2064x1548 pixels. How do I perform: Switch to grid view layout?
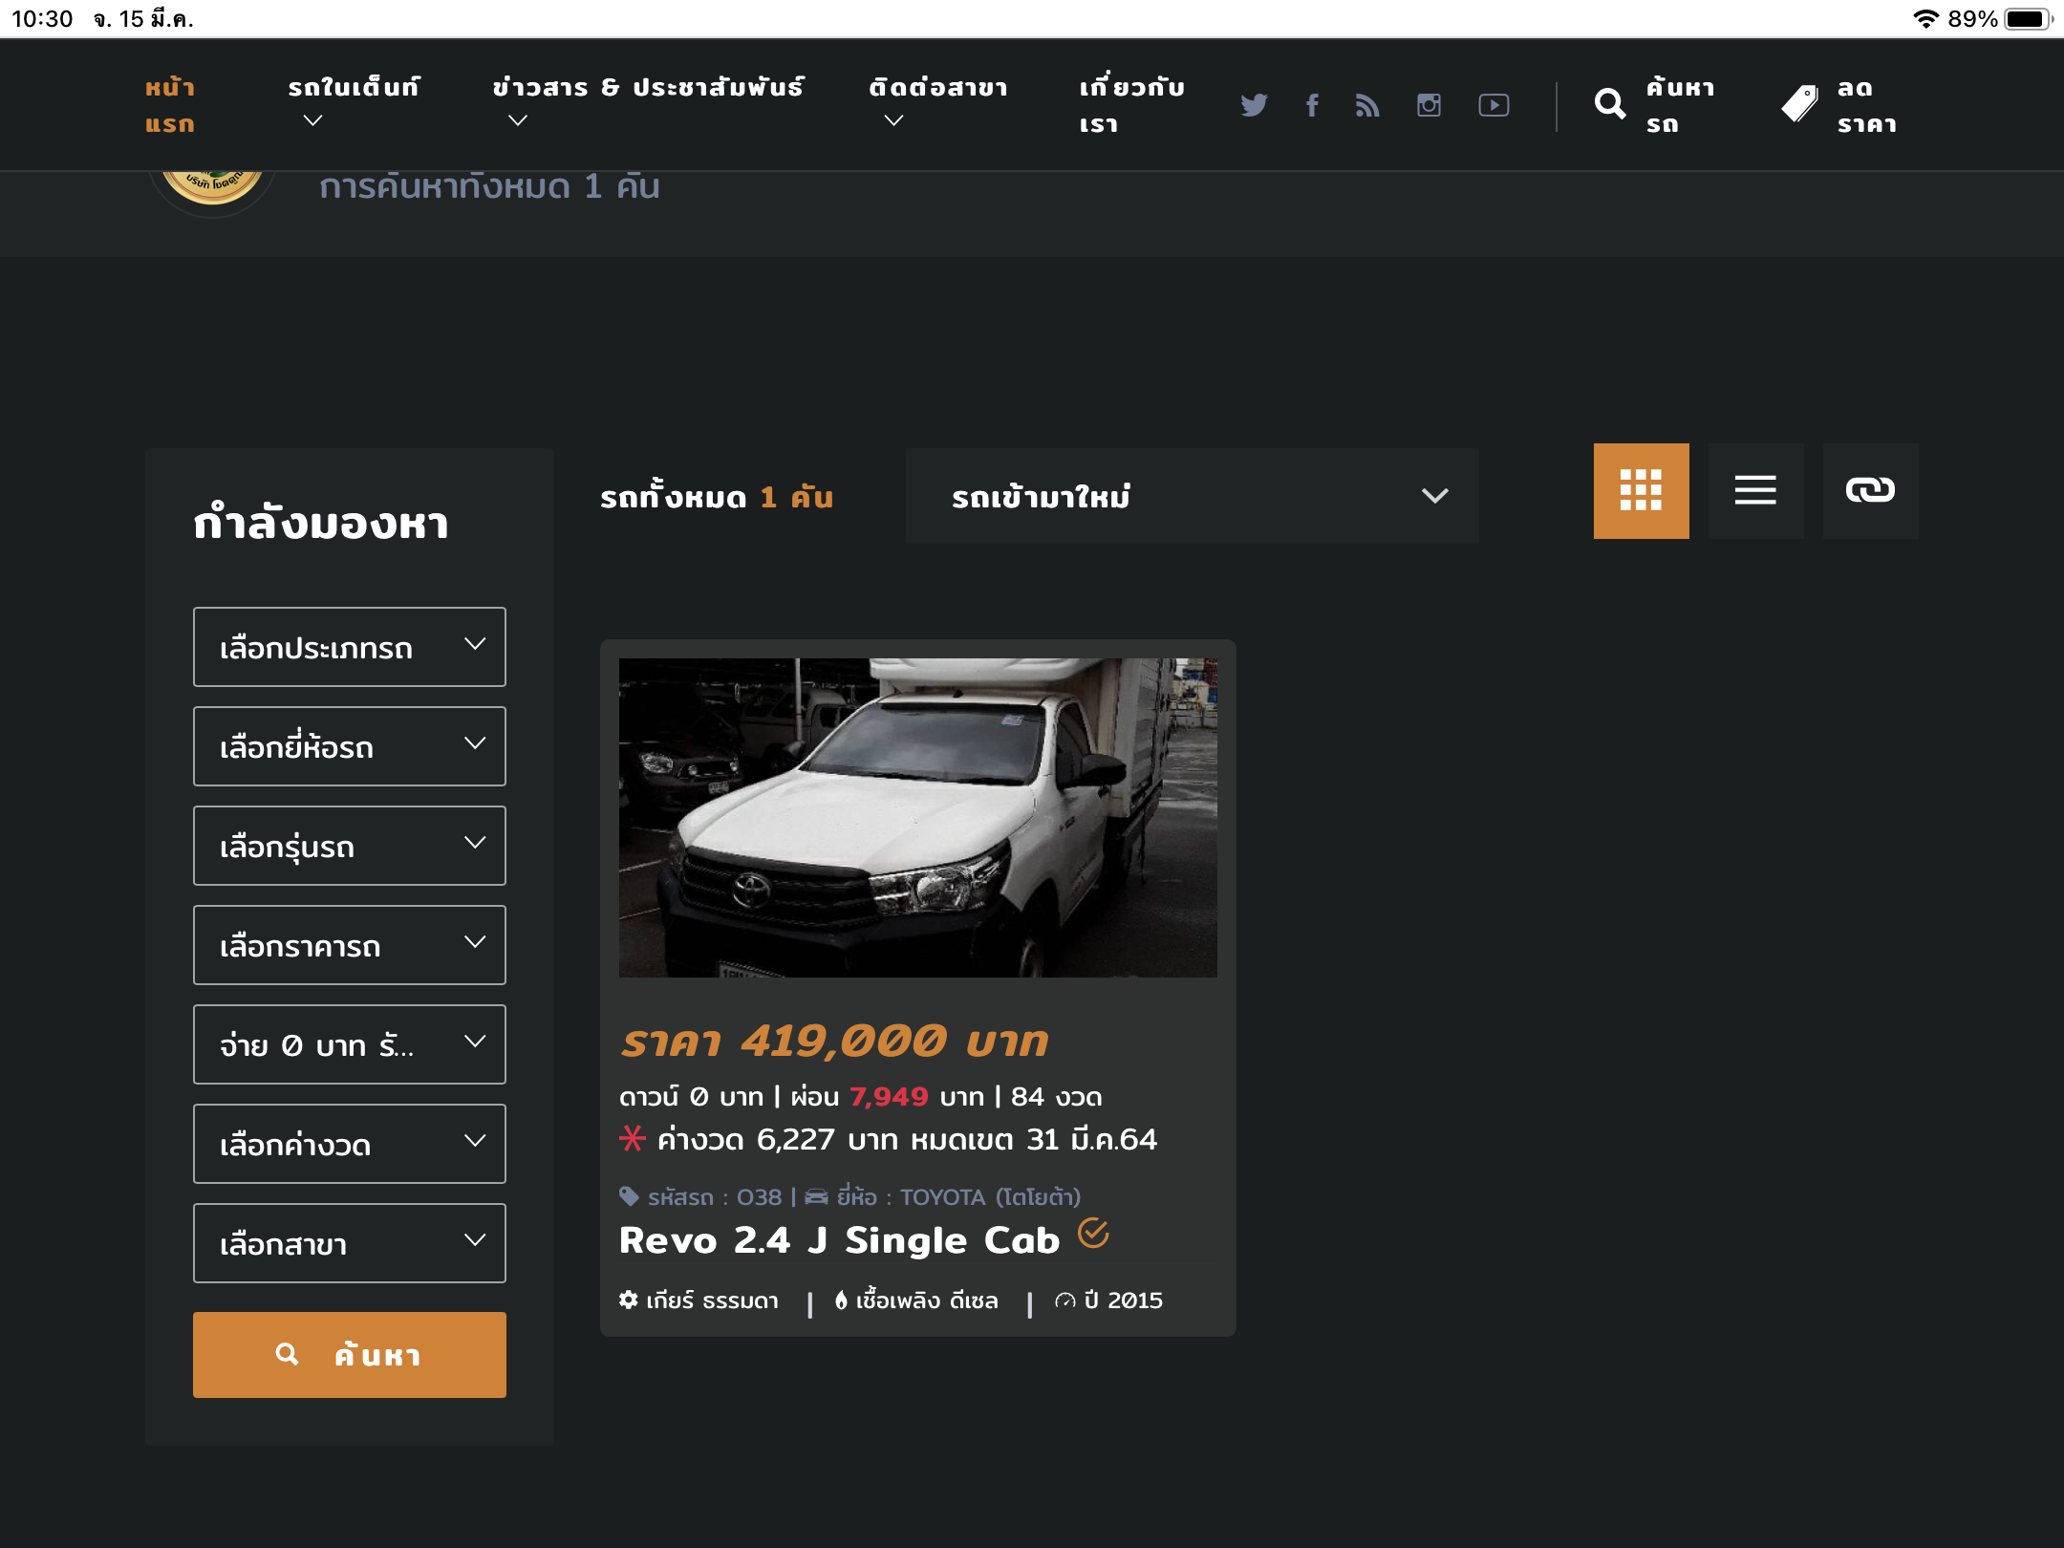point(1641,490)
